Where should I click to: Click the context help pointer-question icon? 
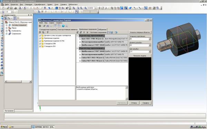click(x=67, y=8)
